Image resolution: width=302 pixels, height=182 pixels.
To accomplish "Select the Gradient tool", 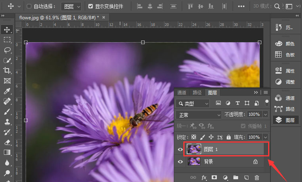I will click(7, 152).
